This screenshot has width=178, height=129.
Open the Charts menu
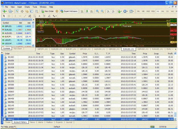[27, 7]
